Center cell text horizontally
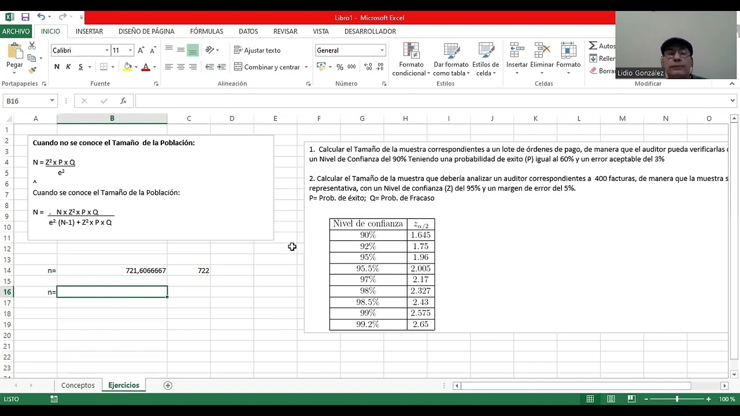 (x=181, y=67)
